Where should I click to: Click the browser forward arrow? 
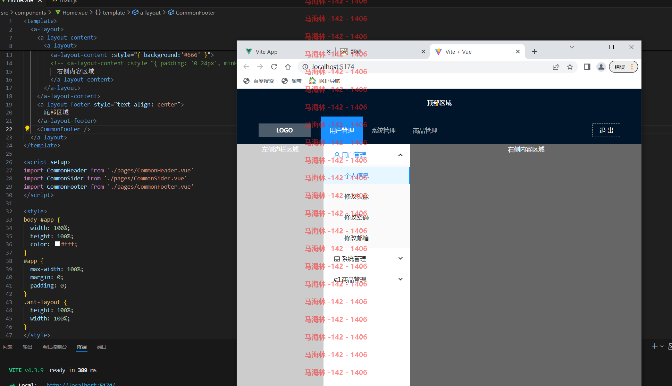click(x=260, y=67)
